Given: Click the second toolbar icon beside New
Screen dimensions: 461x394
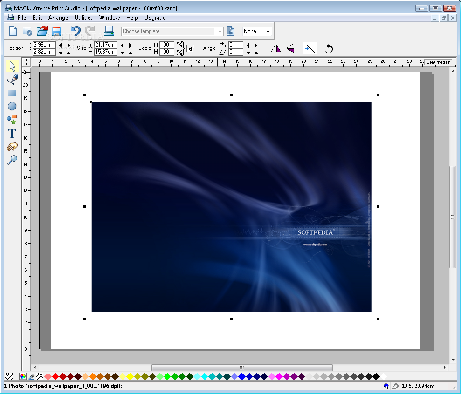Looking at the screenshot, I should (x=28, y=31).
